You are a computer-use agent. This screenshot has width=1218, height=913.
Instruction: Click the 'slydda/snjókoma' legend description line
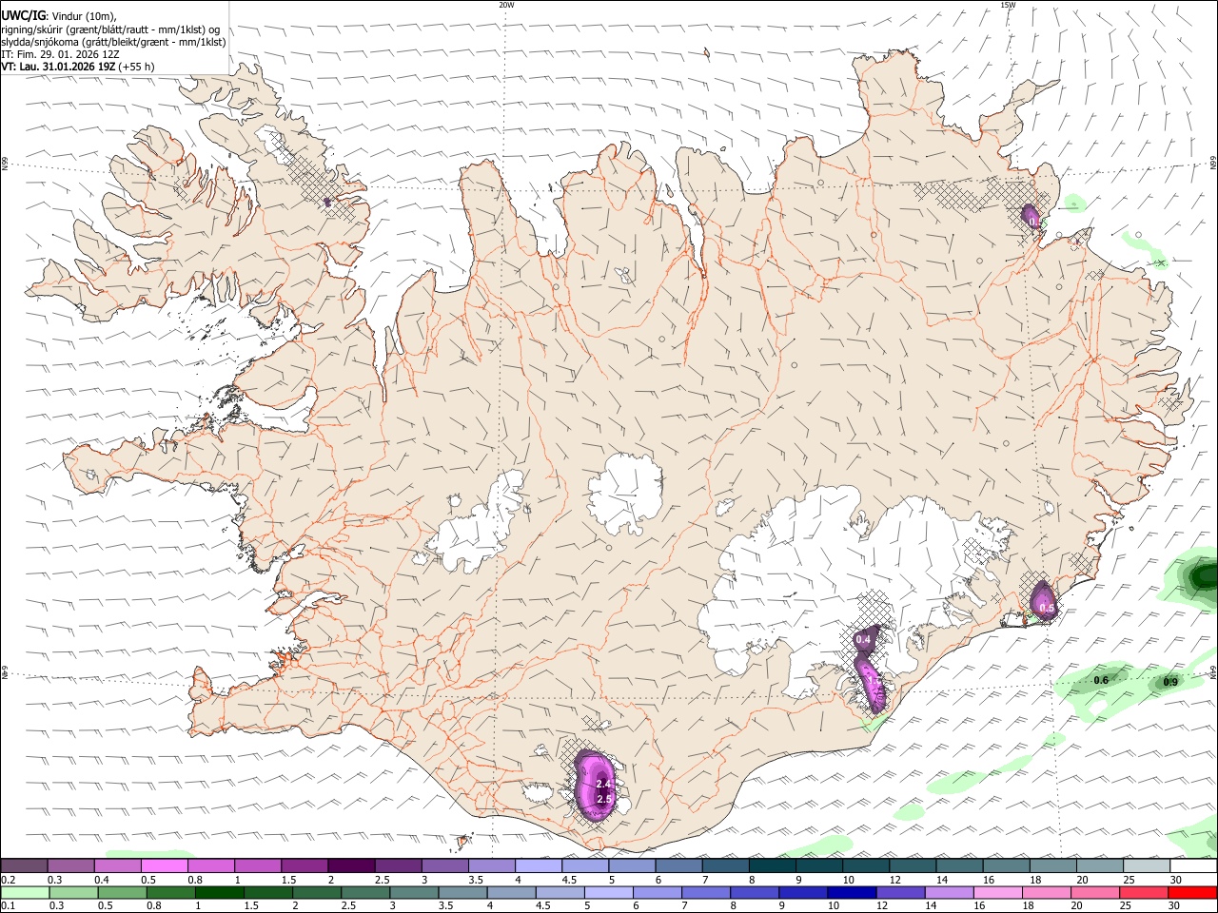coord(113,42)
